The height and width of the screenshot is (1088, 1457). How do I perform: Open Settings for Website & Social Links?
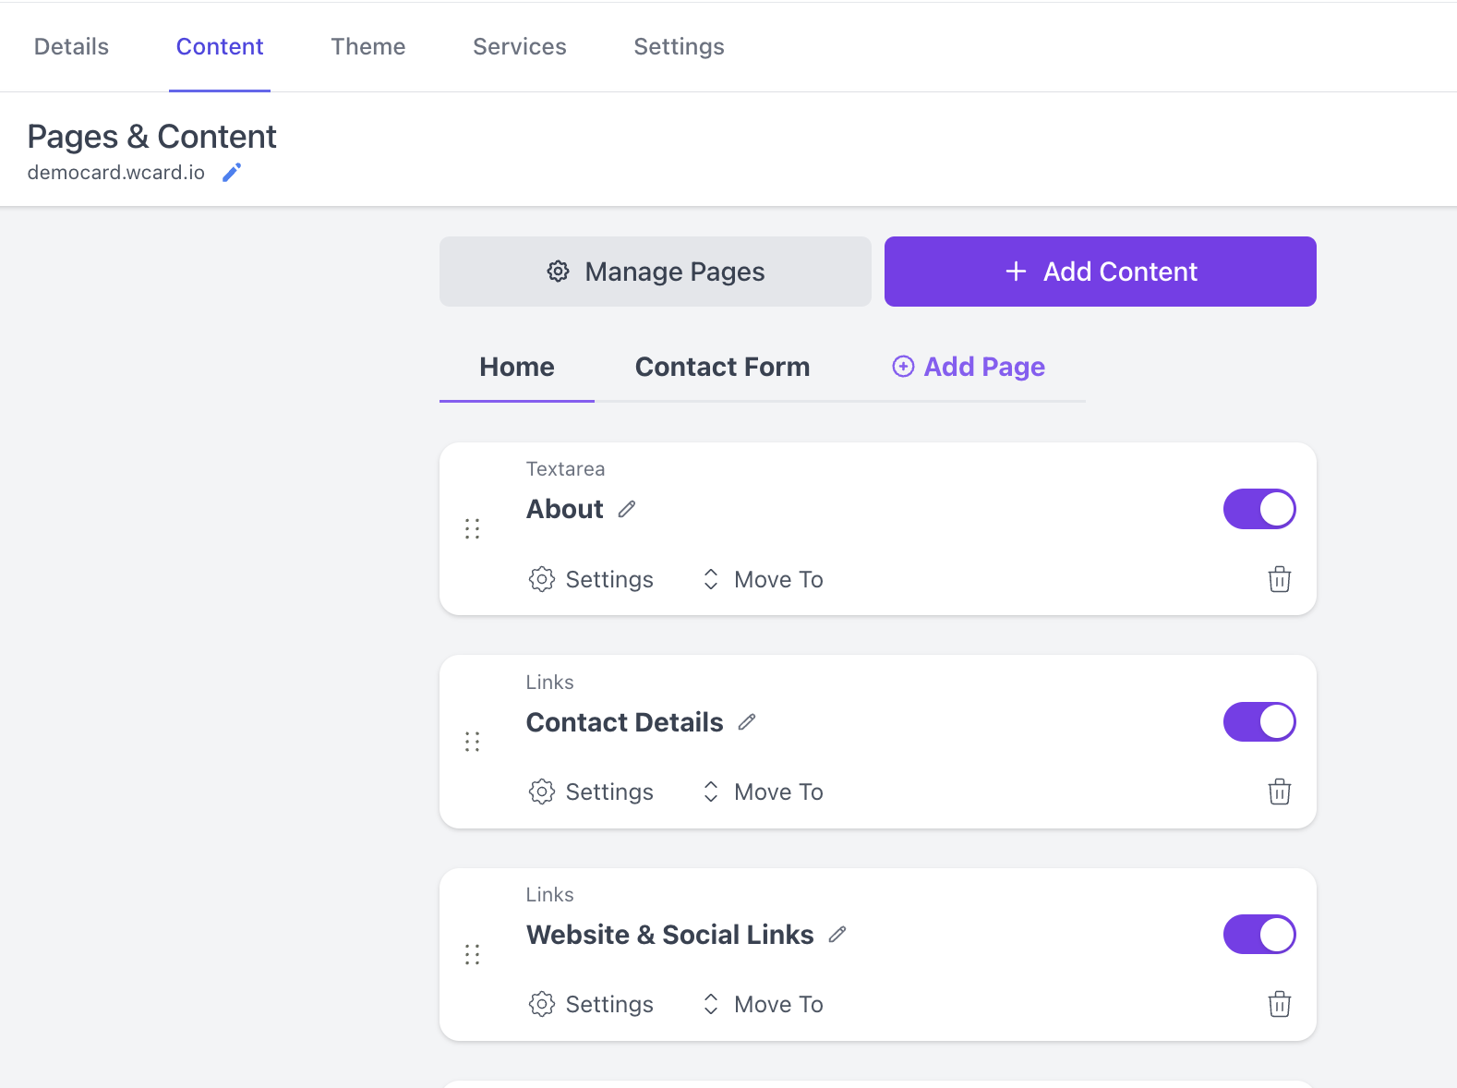pos(591,1004)
